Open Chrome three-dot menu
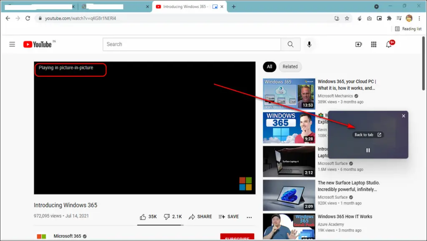The width and height of the screenshot is (427, 241). pyautogui.click(x=419, y=18)
